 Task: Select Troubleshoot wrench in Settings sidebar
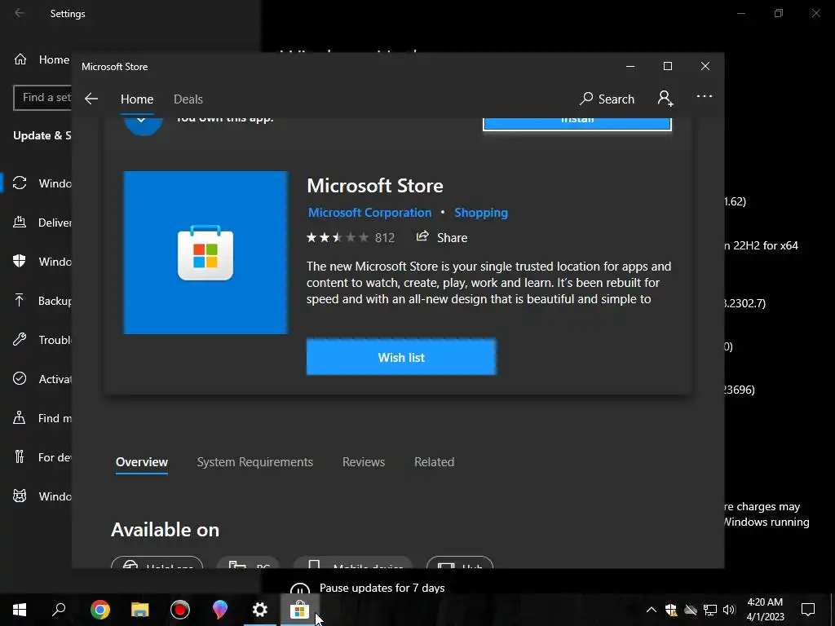pos(20,340)
